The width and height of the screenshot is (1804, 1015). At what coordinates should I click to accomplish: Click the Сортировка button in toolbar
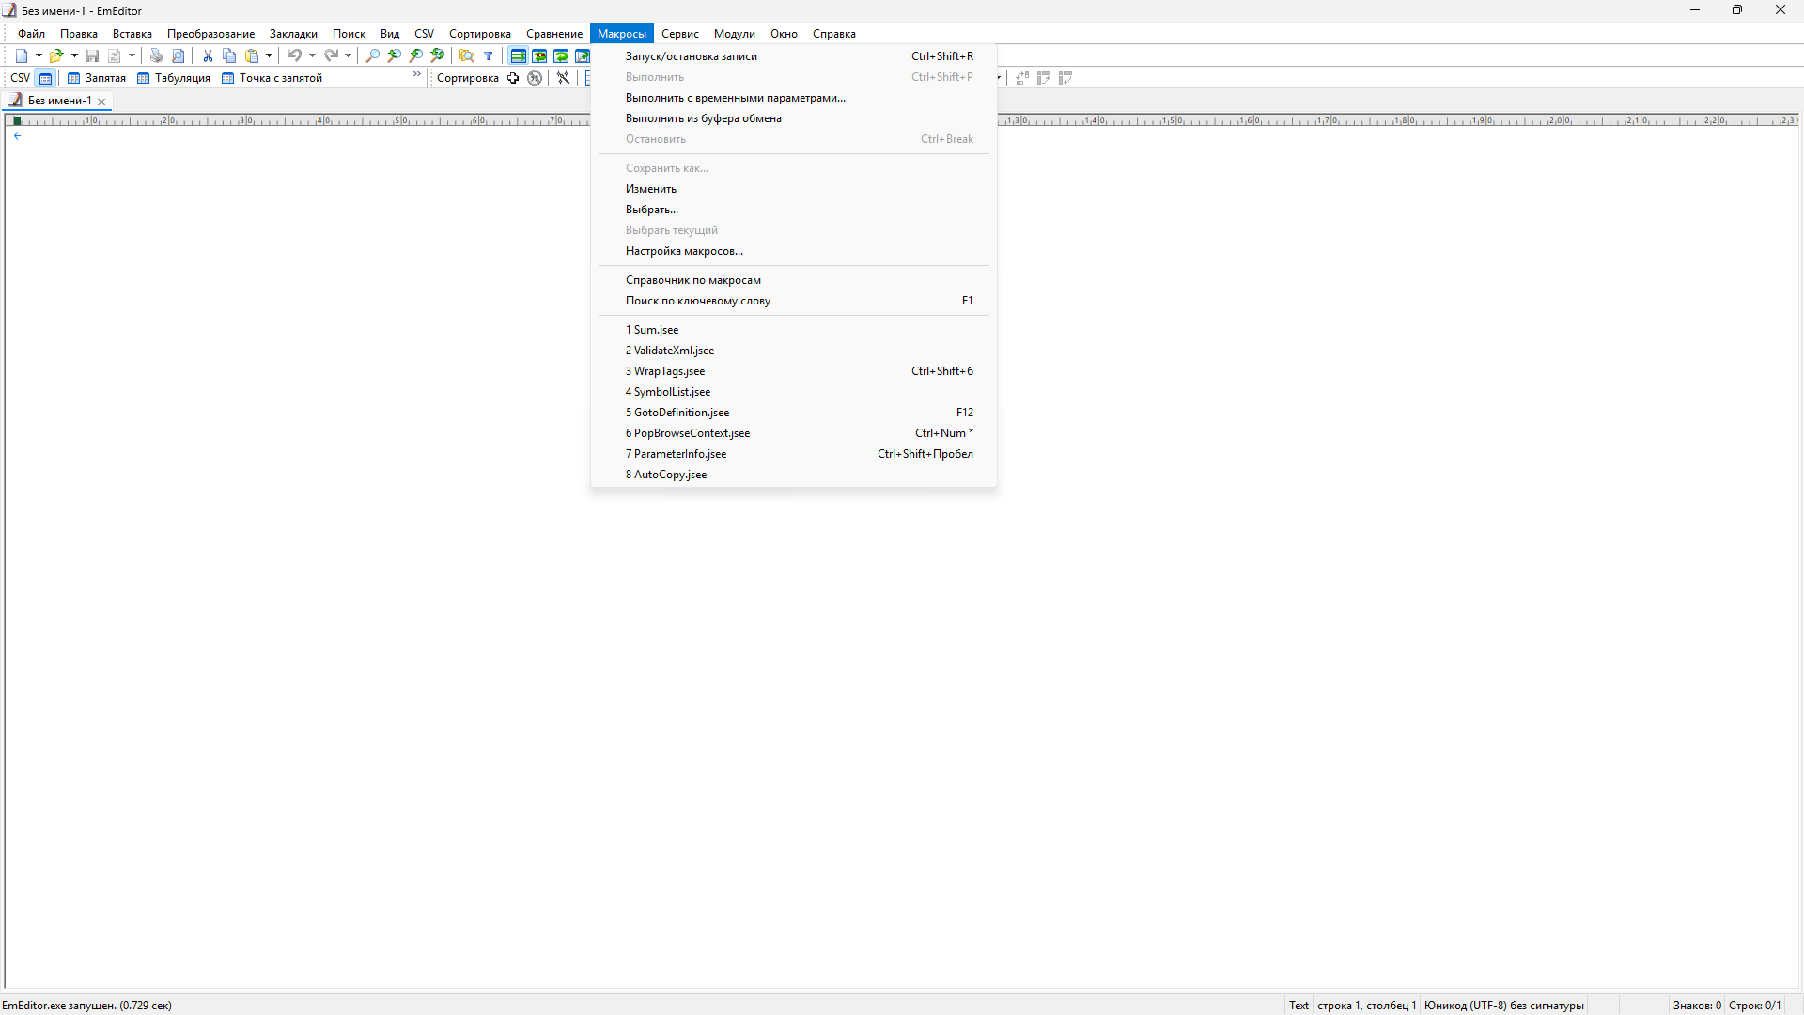[x=468, y=78]
